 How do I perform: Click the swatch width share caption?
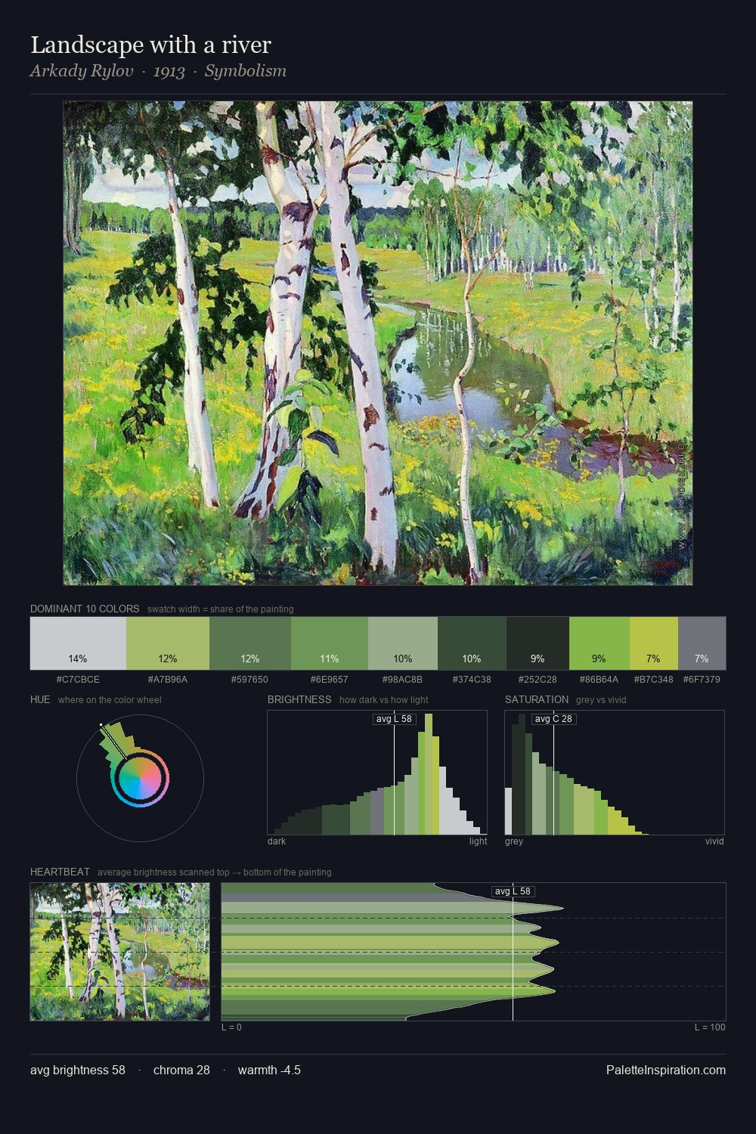(221, 609)
